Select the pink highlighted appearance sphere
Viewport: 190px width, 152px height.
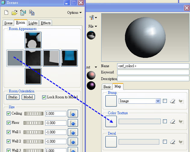click(x=91, y=75)
